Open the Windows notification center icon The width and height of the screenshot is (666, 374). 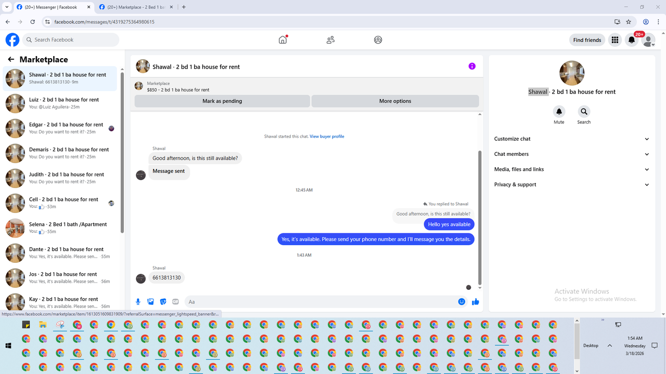655,345
